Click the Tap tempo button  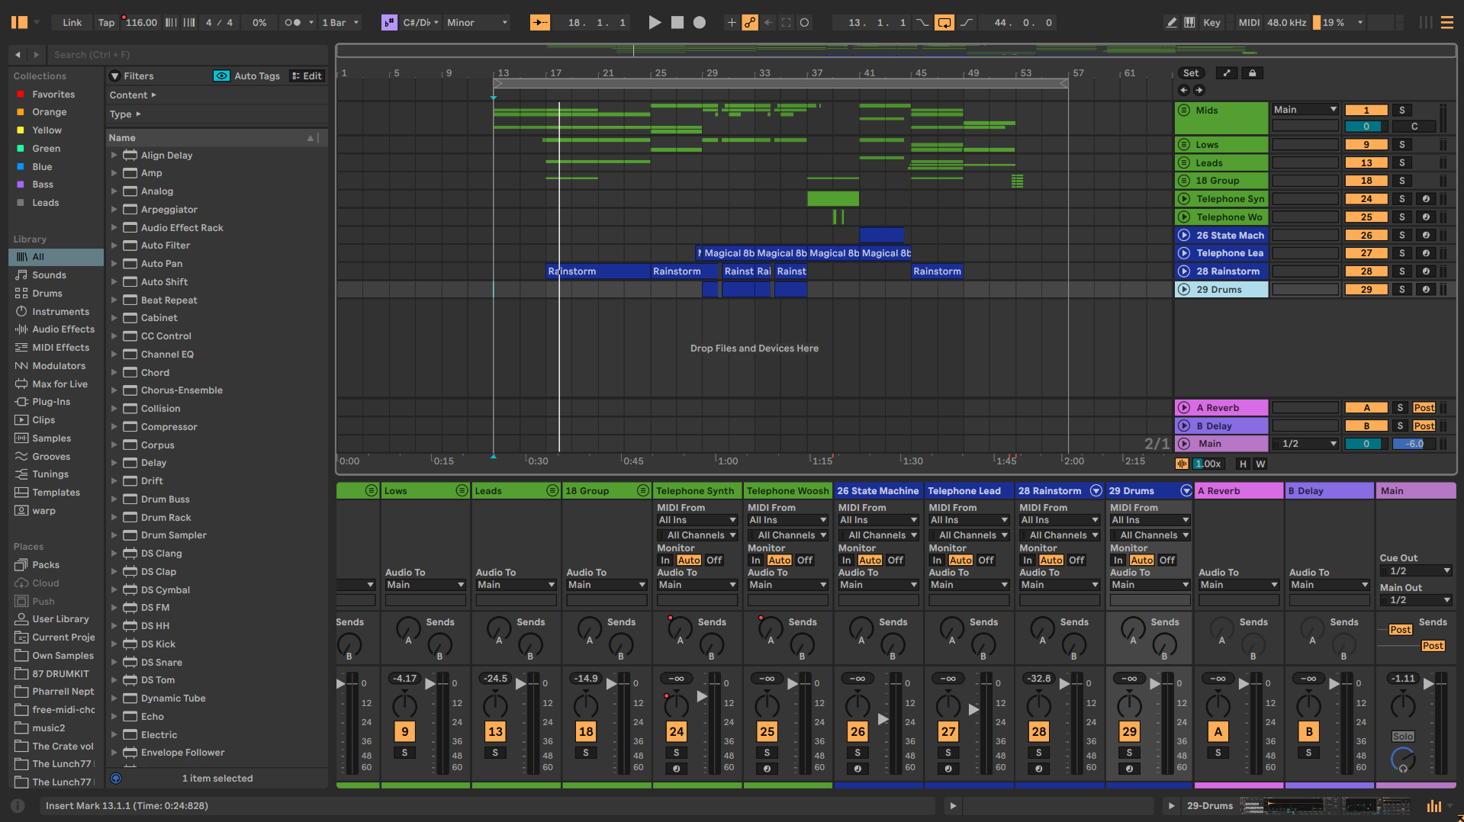[106, 23]
